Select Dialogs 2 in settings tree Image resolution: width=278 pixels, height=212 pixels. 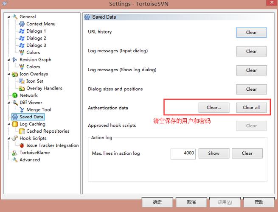point(36,38)
